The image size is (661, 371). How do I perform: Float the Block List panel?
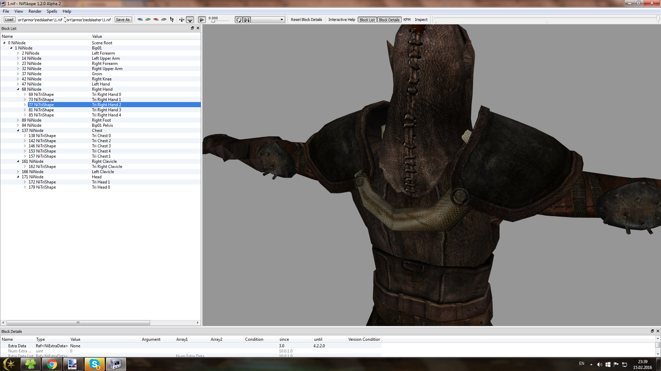[x=192, y=28]
